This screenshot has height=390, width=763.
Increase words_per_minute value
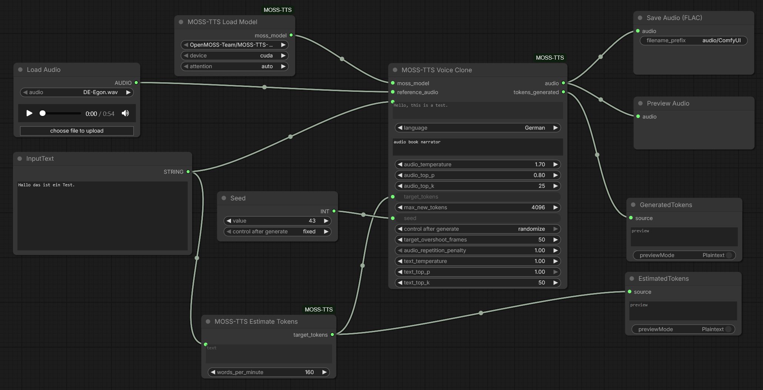[x=324, y=372]
